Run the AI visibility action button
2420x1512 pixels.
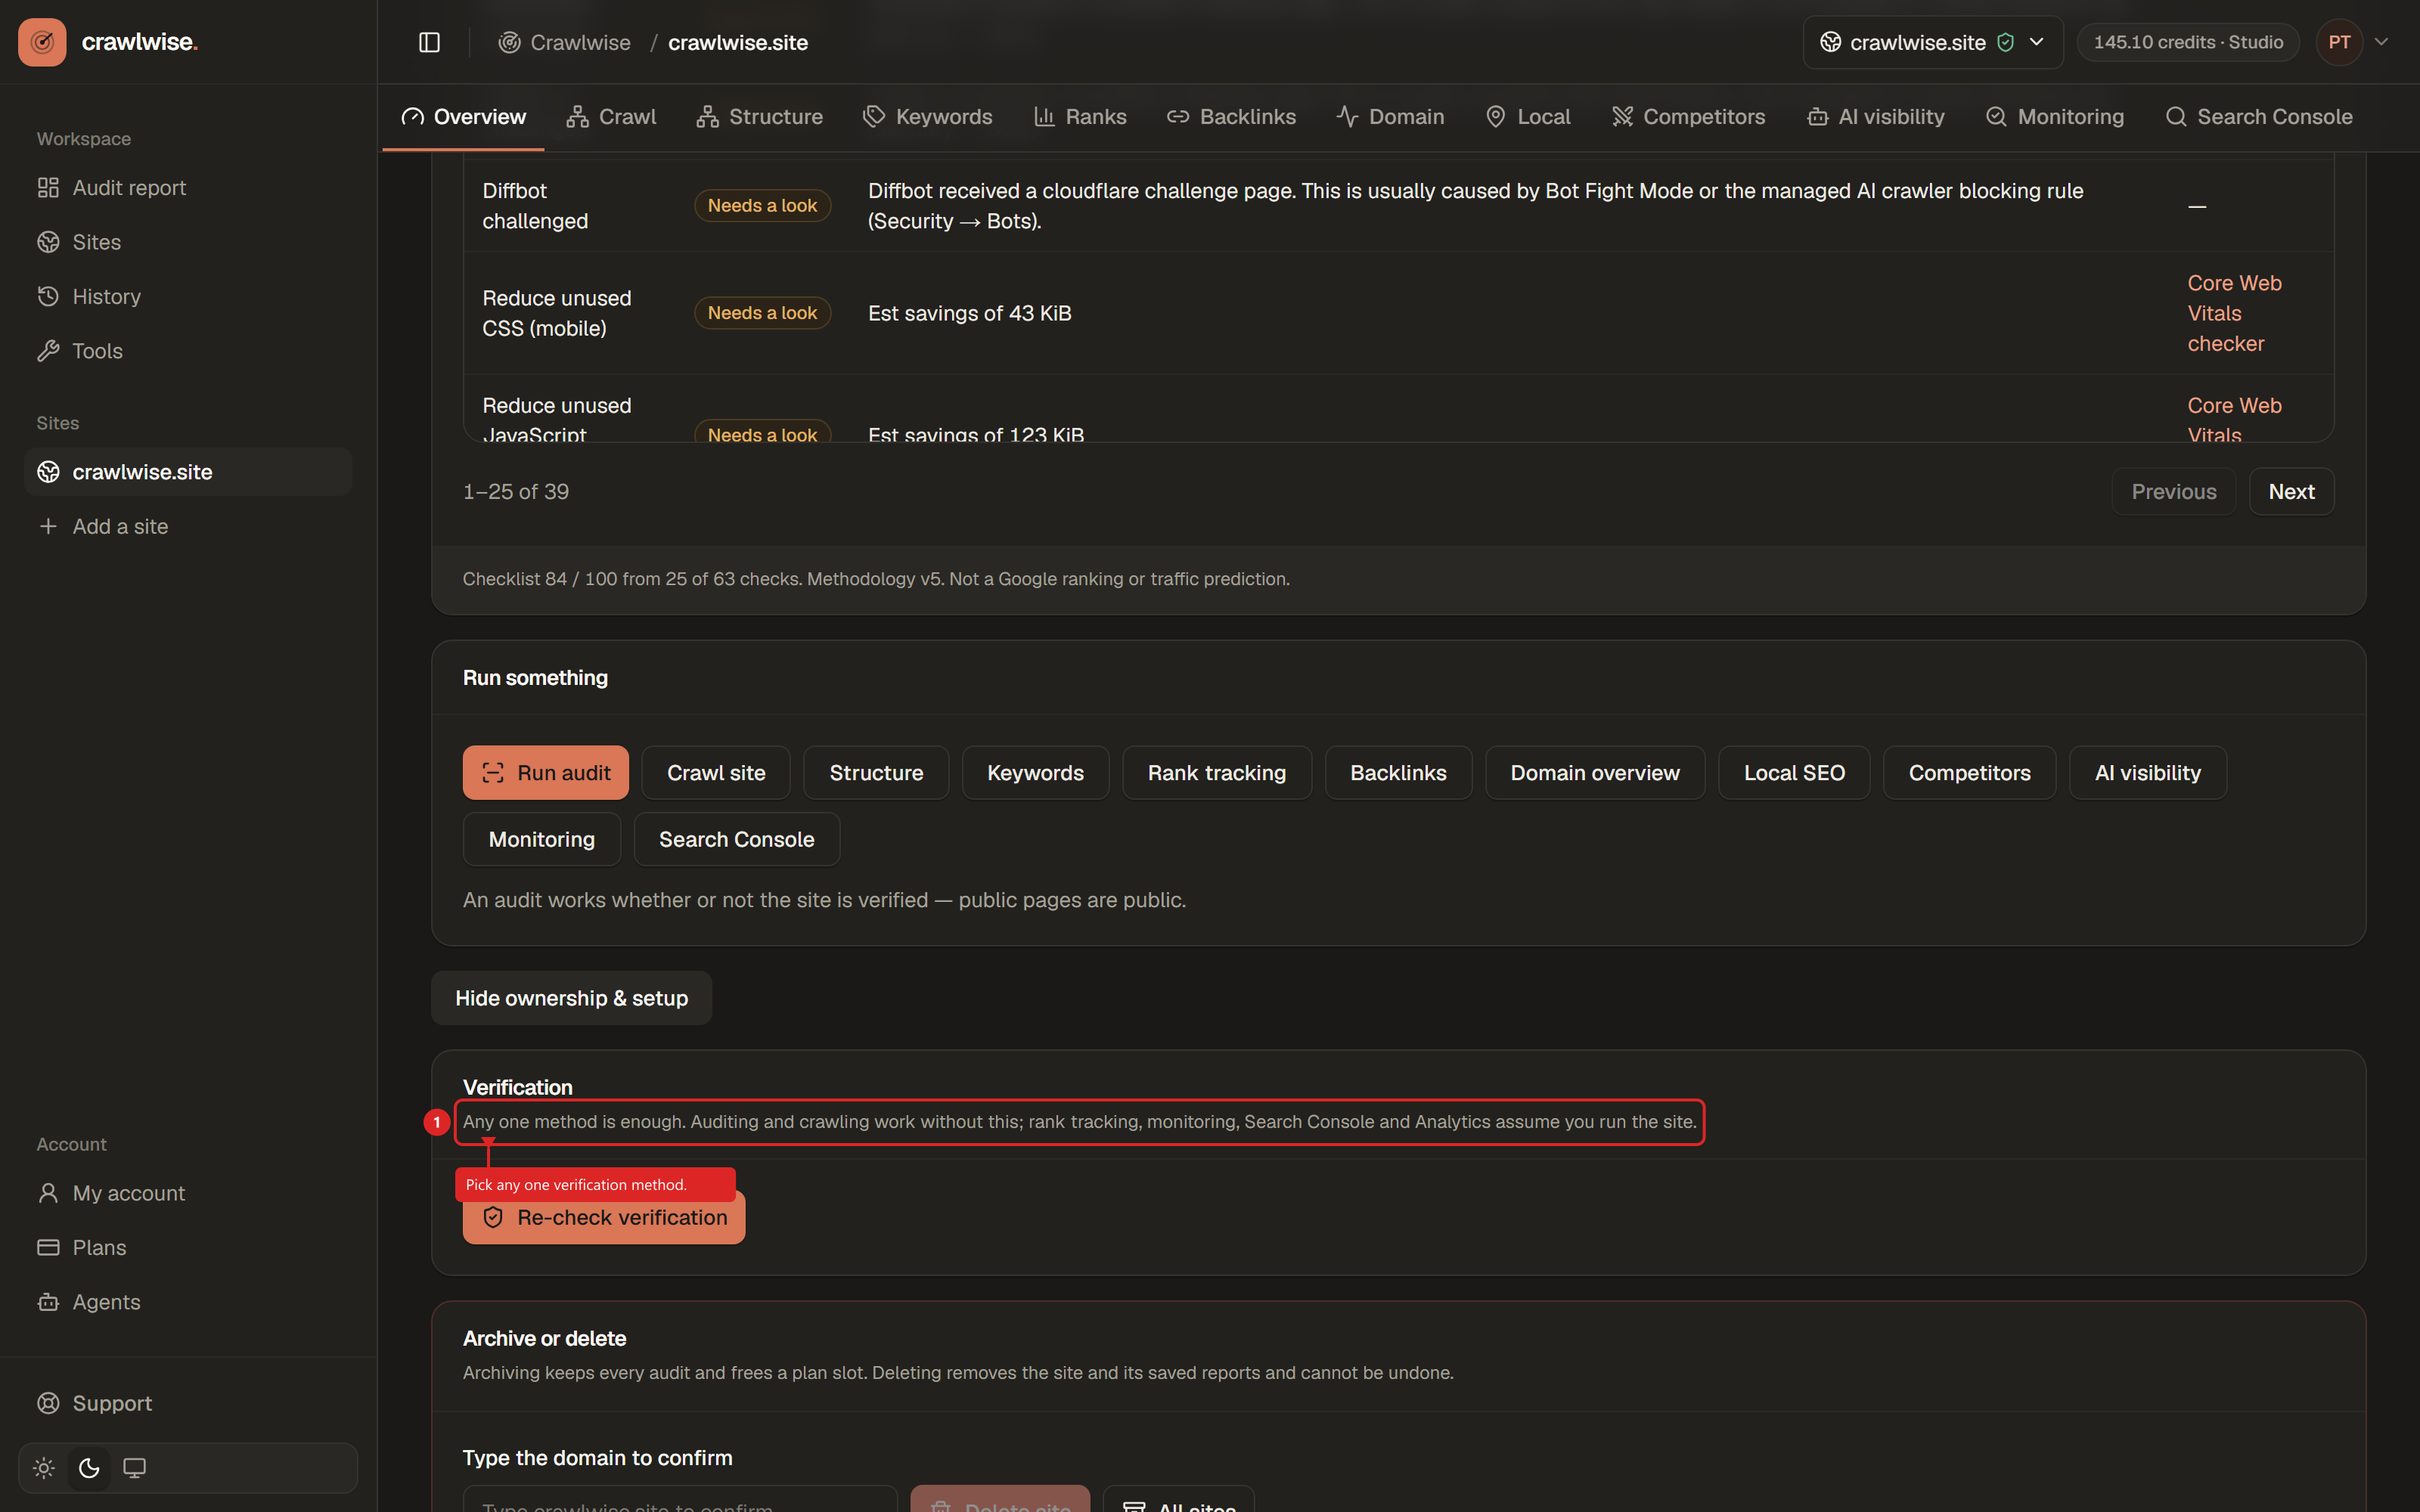click(2147, 772)
